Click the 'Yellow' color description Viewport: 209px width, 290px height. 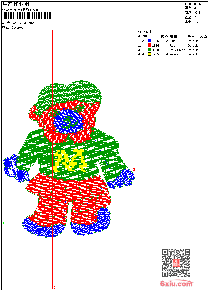pyautogui.click(x=174, y=54)
